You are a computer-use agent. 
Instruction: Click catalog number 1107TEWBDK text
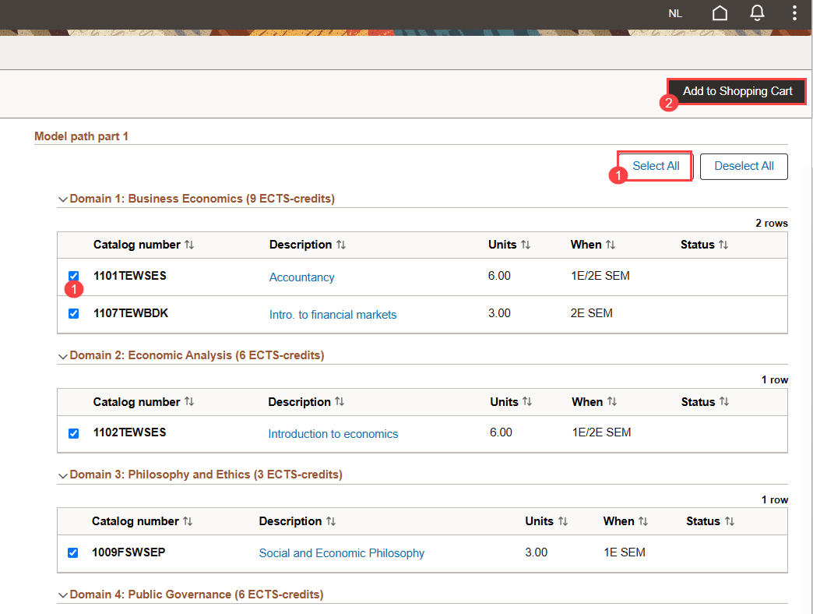click(x=131, y=313)
